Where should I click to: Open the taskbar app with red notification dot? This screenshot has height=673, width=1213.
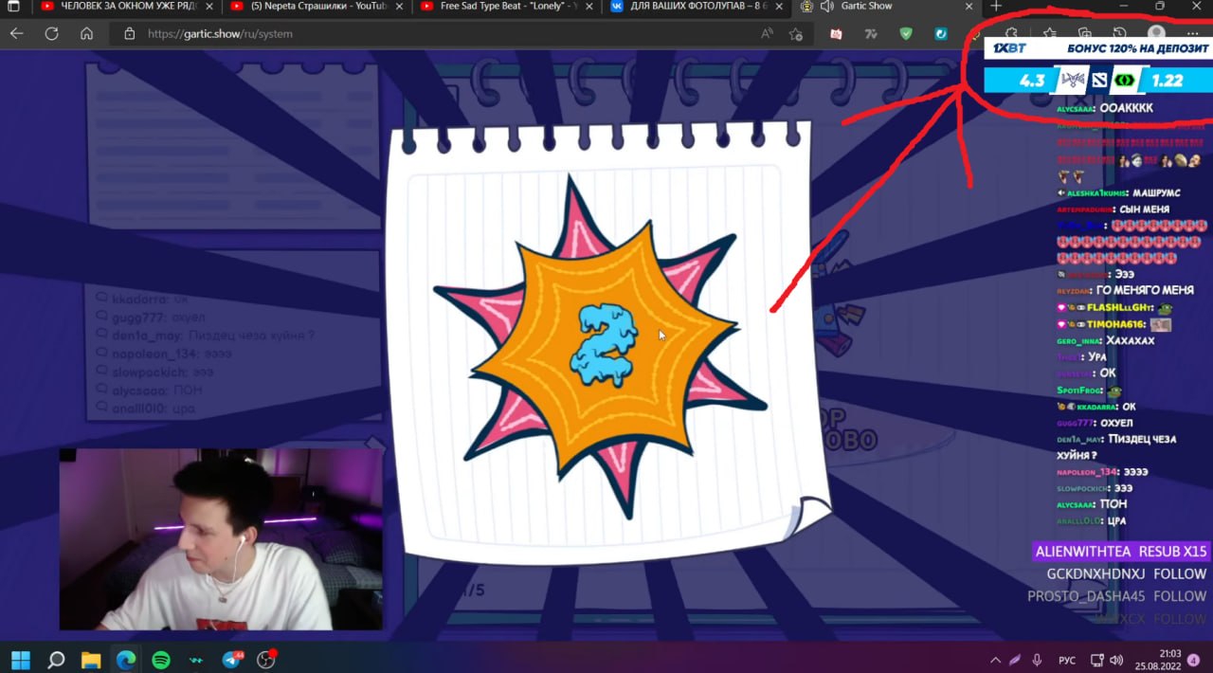coord(266,659)
